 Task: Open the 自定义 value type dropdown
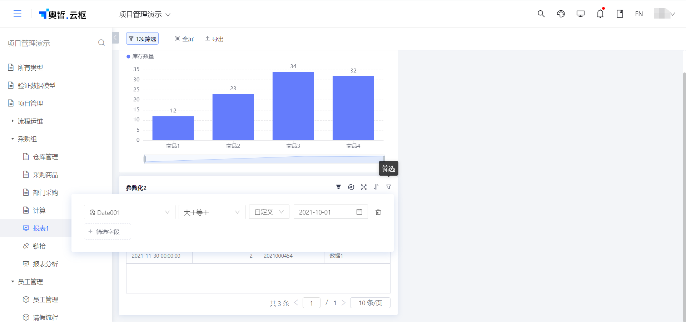269,212
